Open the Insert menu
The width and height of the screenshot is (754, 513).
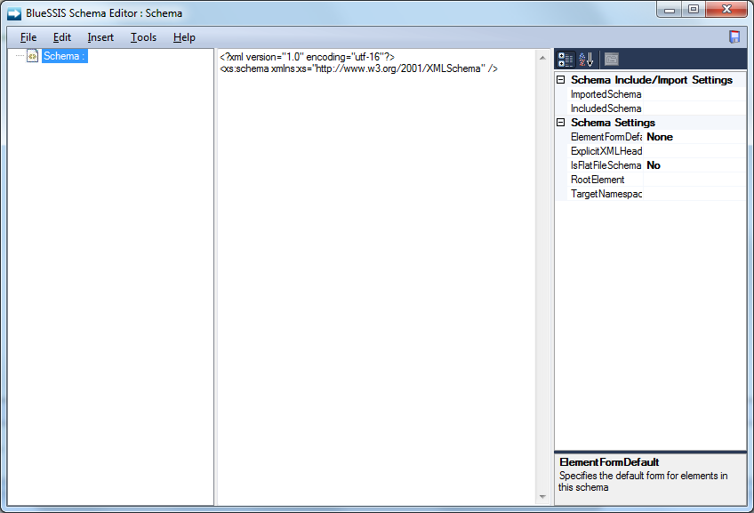100,37
